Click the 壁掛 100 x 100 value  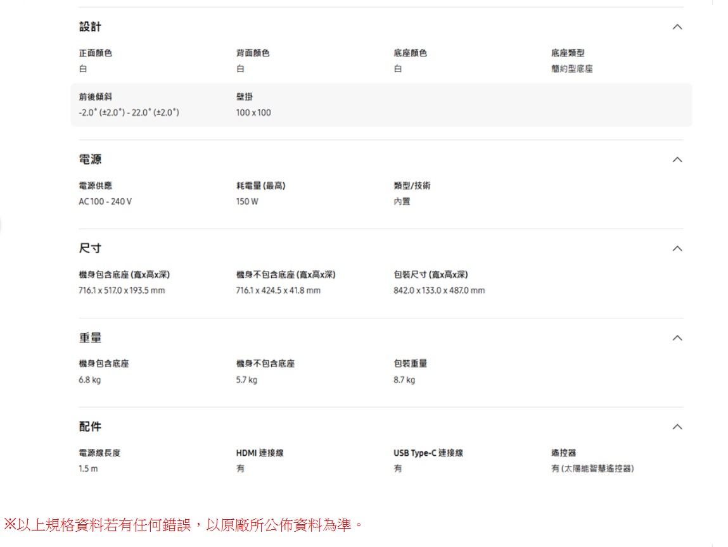click(253, 113)
